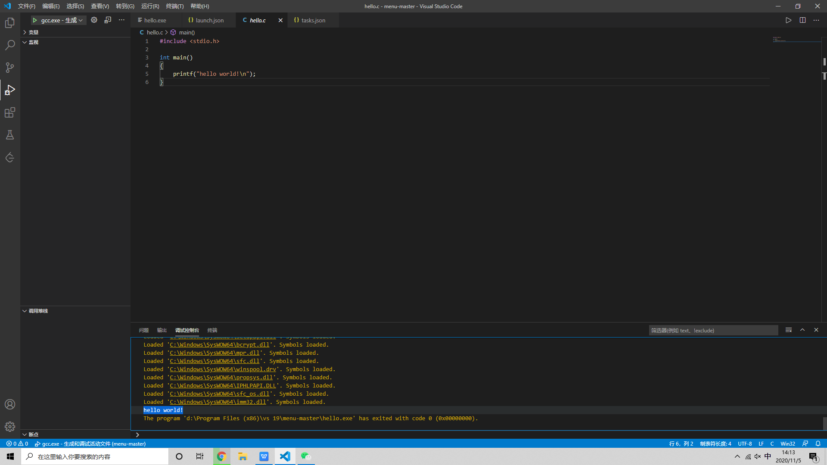Start debugging with green play button
The height and width of the screenshot is (465, 827).
35,20
